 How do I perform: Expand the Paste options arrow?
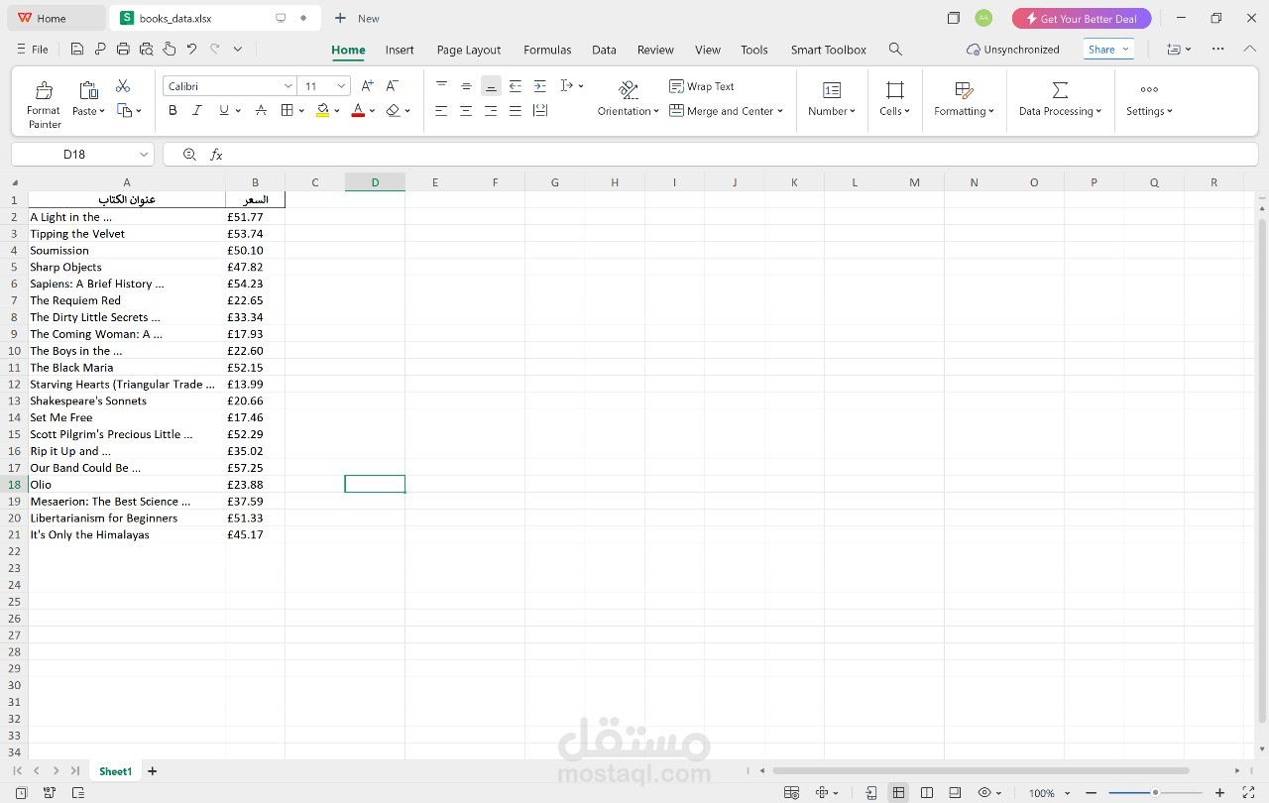coord(102,112)
